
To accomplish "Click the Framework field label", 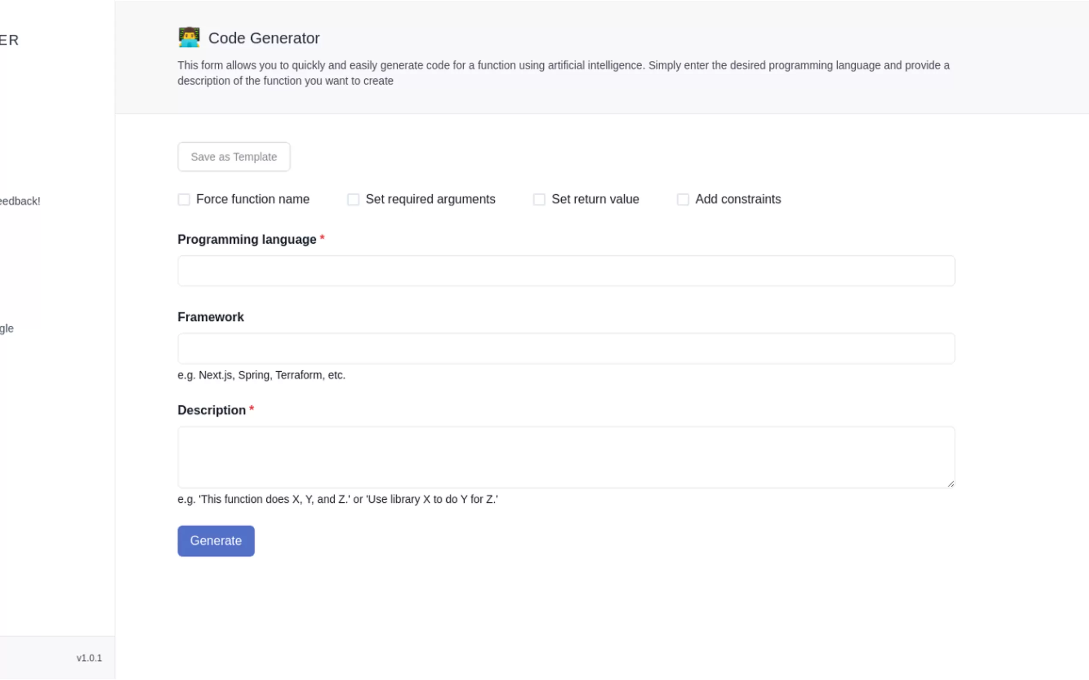I will pyautogui.click(x=210, y=317).
